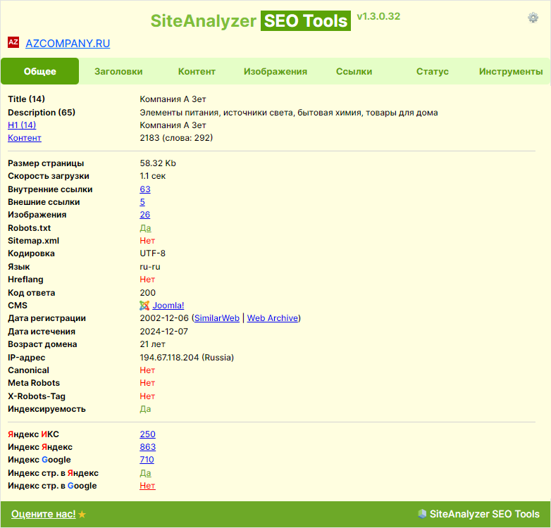Screen dimensions: 551x528
Task: Click Яндекс ИКС value 250
Action: click(147, 434)
